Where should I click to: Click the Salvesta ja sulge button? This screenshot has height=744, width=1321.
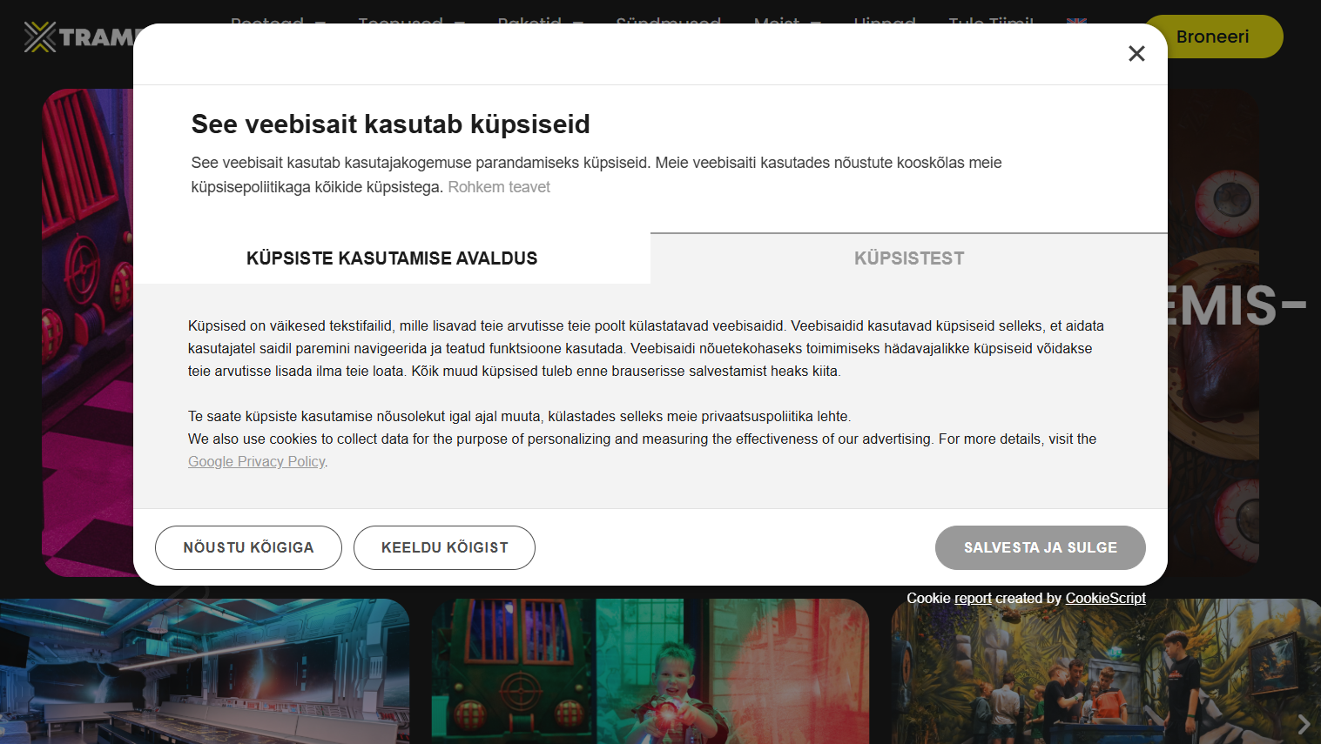click(x=1041, y=547)
